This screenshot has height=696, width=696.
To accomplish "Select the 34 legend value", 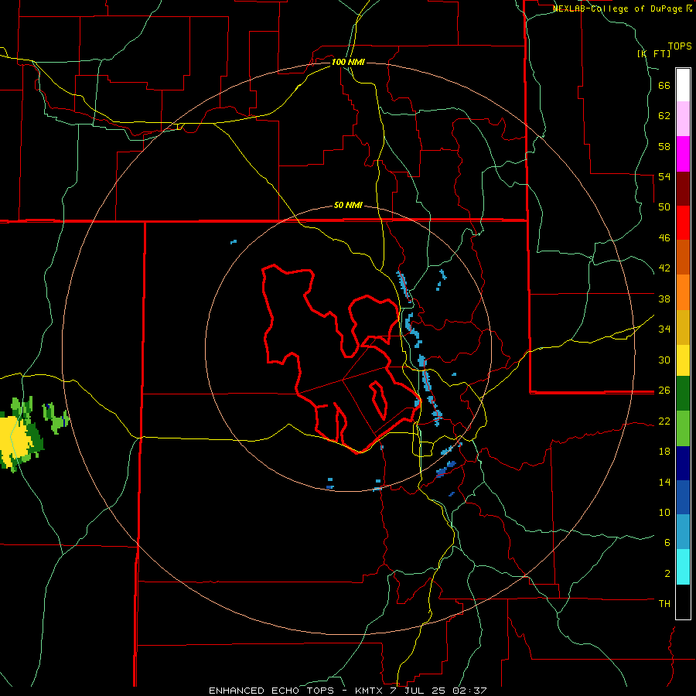I will pos(664,329).
